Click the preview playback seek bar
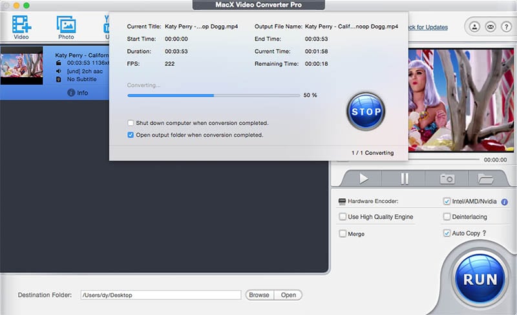Screen dimensions: 517x315 [444, 160]
